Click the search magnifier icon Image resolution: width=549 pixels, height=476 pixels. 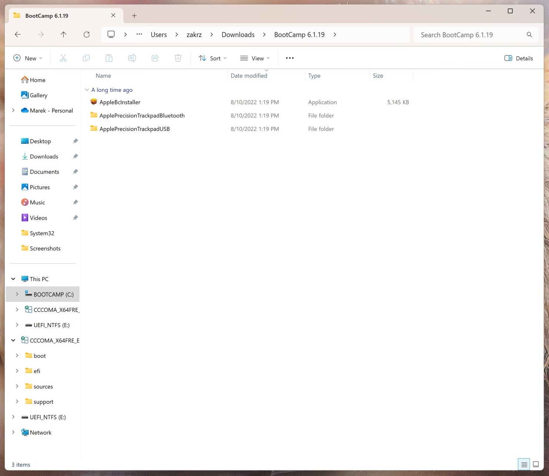tap(529, 34)
